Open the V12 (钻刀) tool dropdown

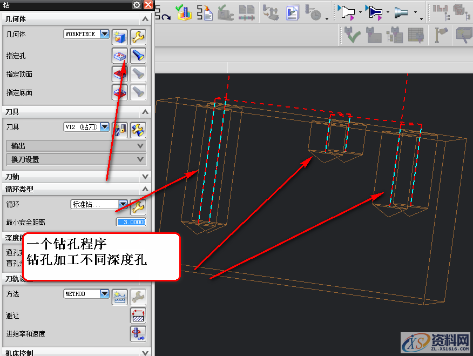104,127
